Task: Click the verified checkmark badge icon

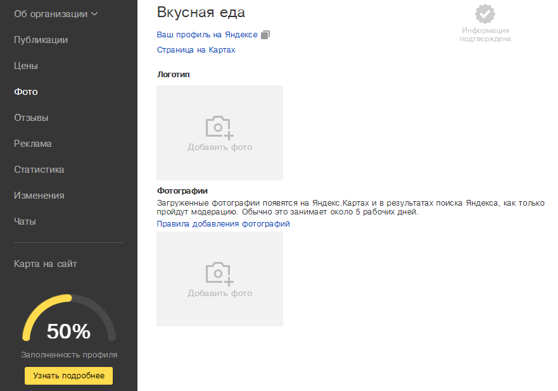Action: [x=485, y=14]
